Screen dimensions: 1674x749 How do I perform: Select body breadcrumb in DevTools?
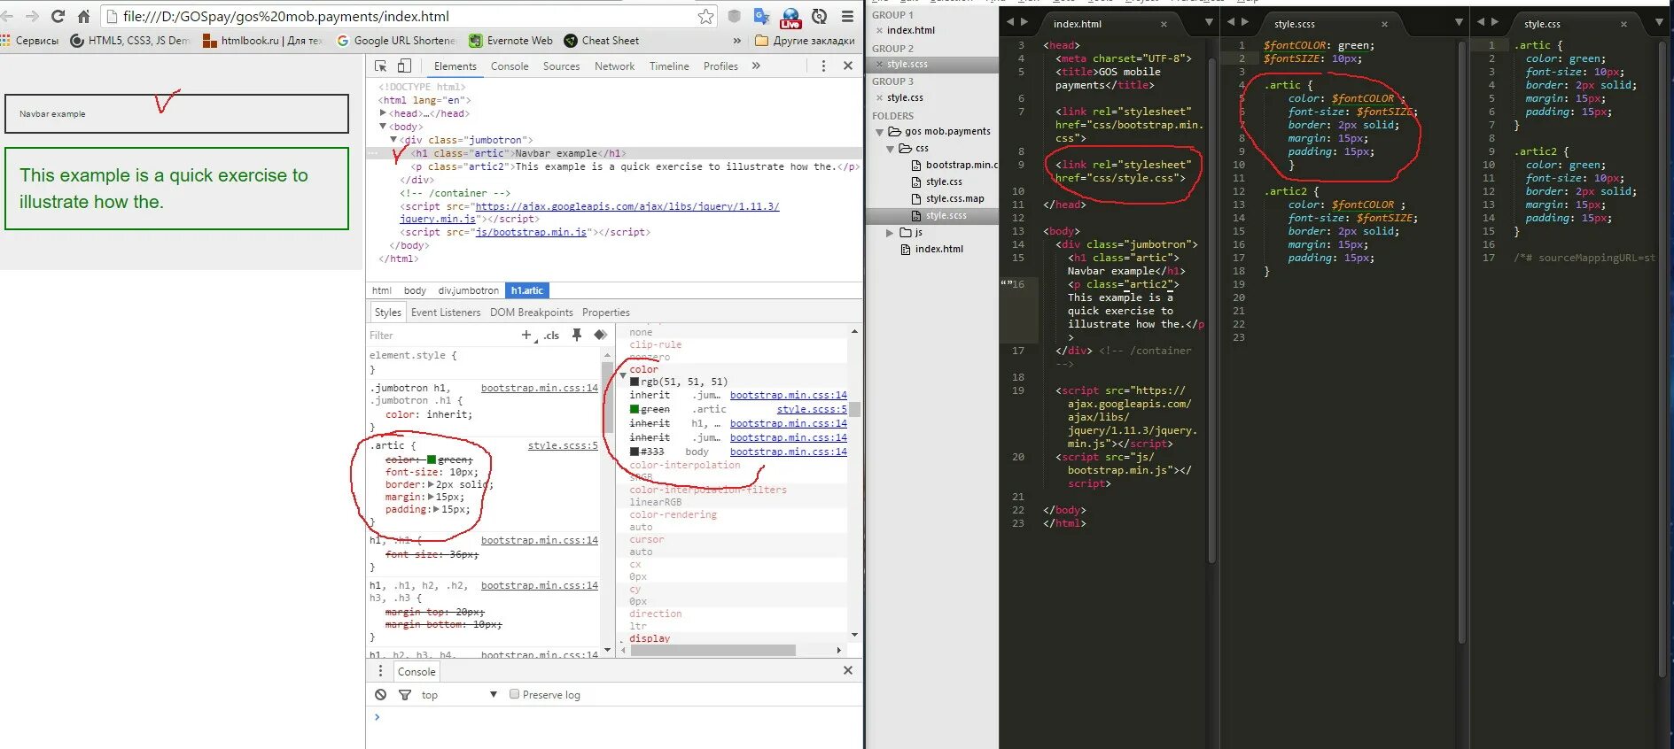tap(415, 290)
